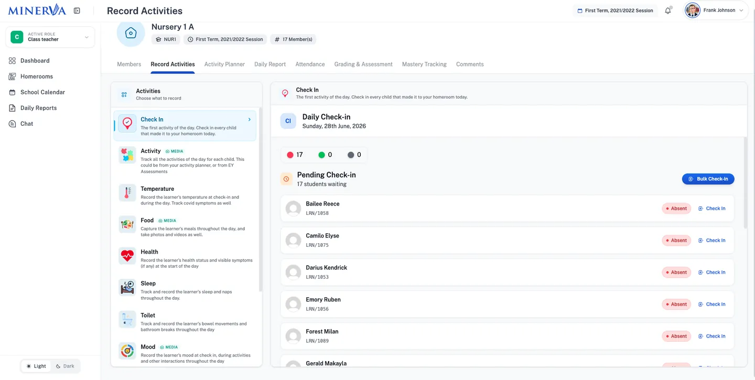
Task: Click the Minerva logo
Action: [37, 10]
